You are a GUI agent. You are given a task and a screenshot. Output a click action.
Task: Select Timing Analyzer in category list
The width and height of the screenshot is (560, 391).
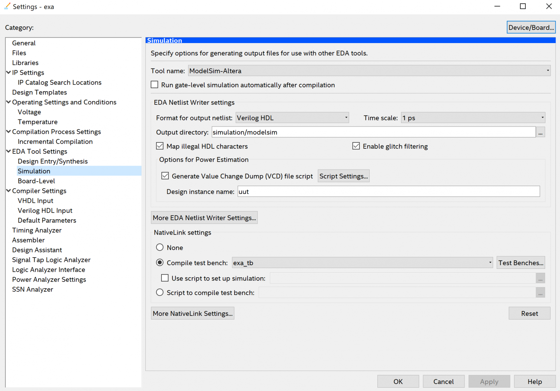click(x=37, y=230)
